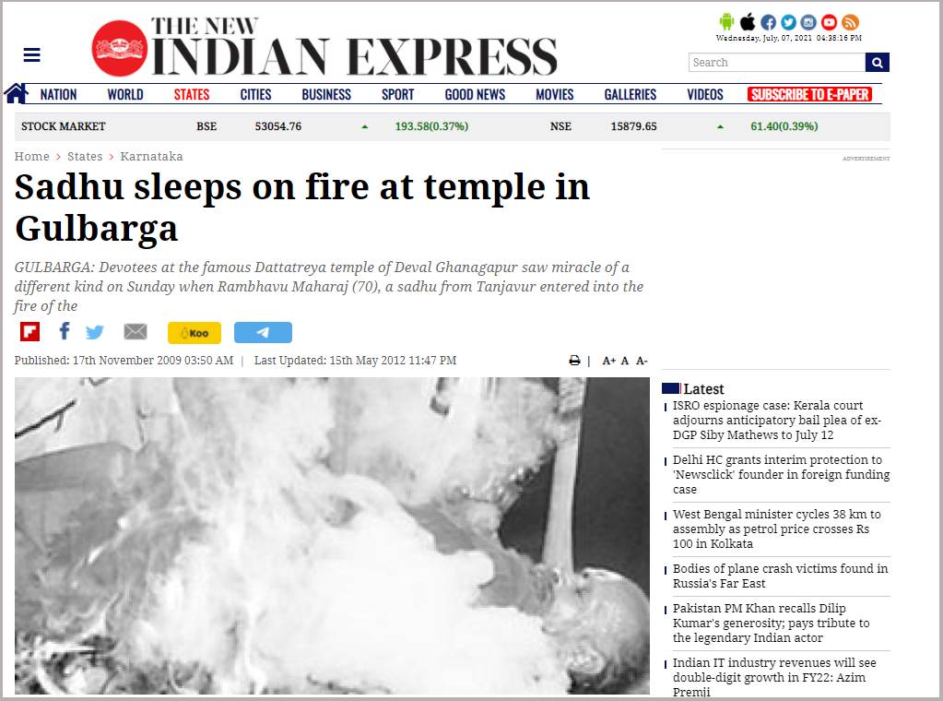This screenshot has height=701, width=943.
Task: Open the States menu item
Action: click(x=192, y=94)
